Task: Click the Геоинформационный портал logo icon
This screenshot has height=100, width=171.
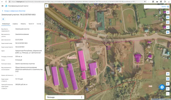Action: pyautogui.click(x=6, y=6)
